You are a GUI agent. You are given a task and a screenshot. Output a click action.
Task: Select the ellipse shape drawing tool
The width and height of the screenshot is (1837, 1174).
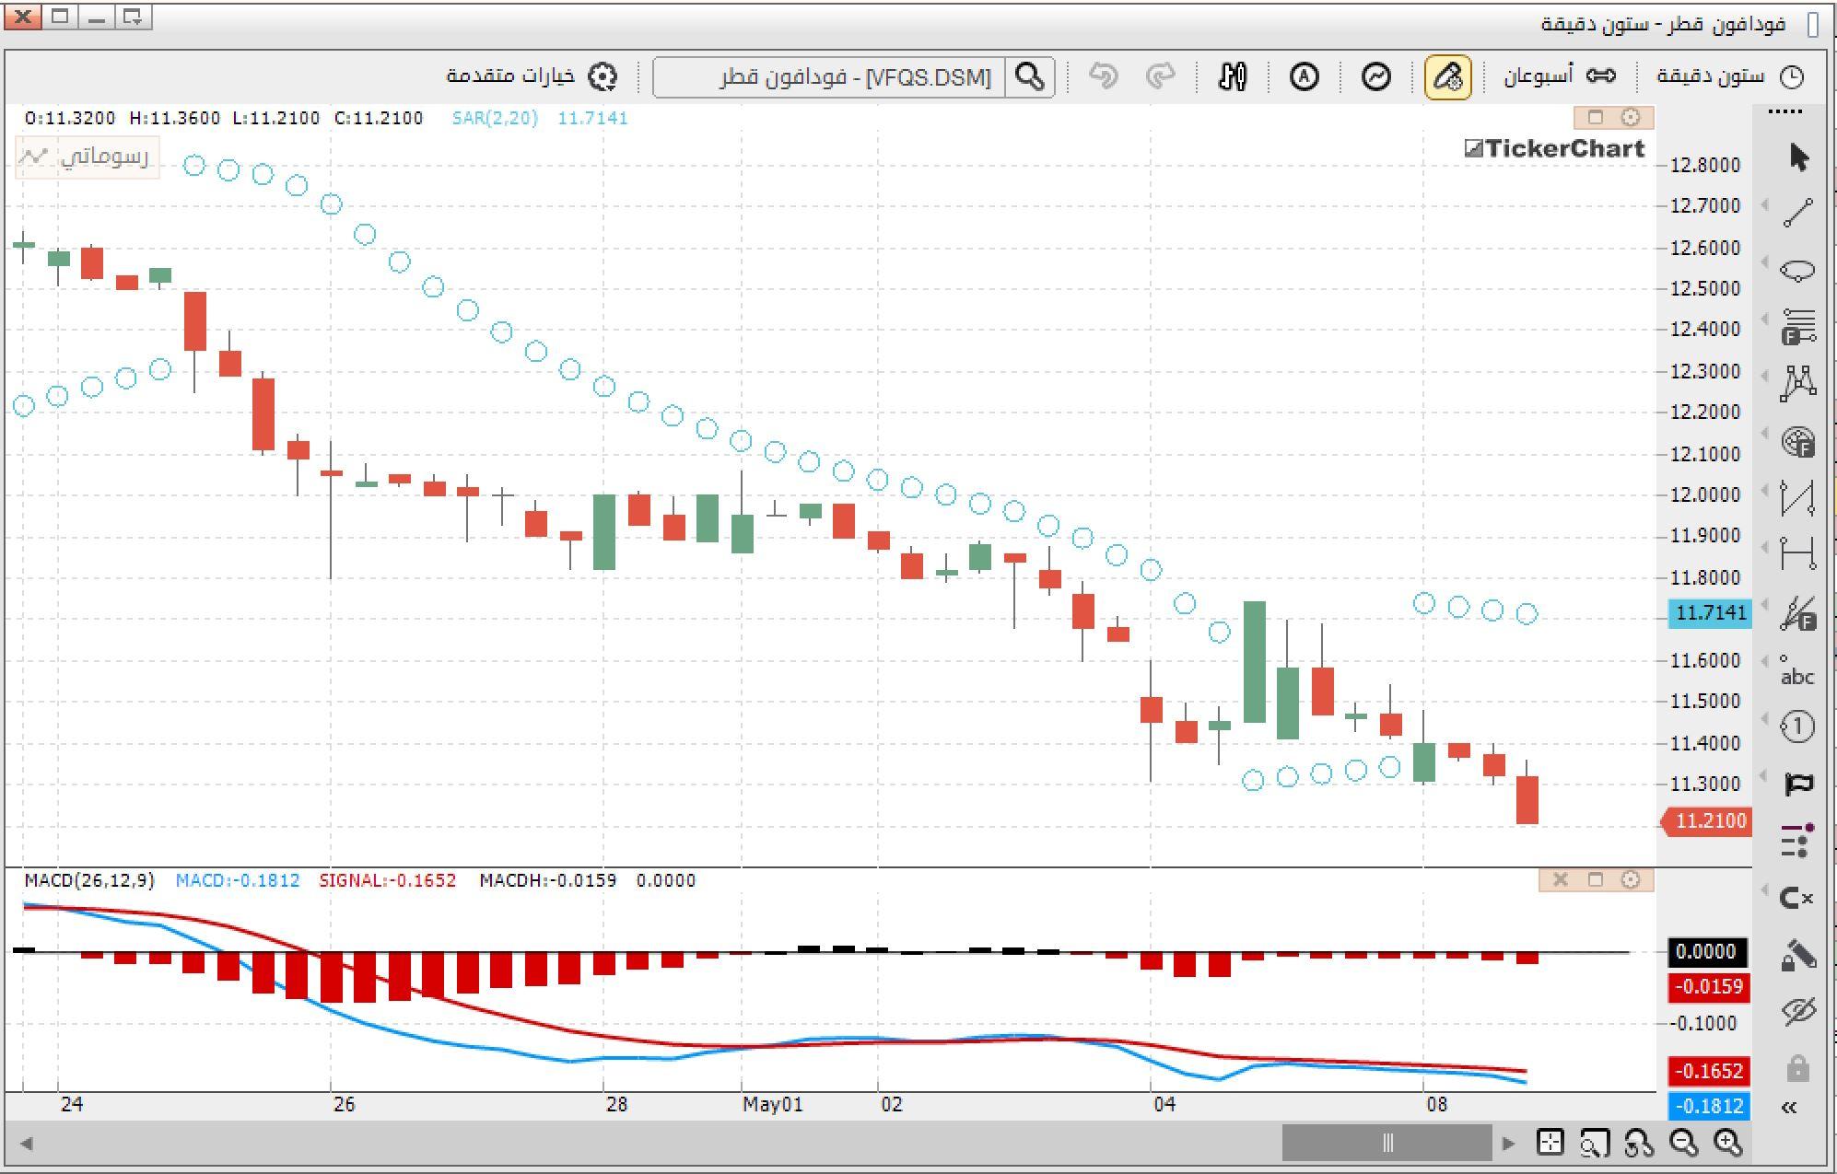pyautogui.click(x=1797, y=270)
